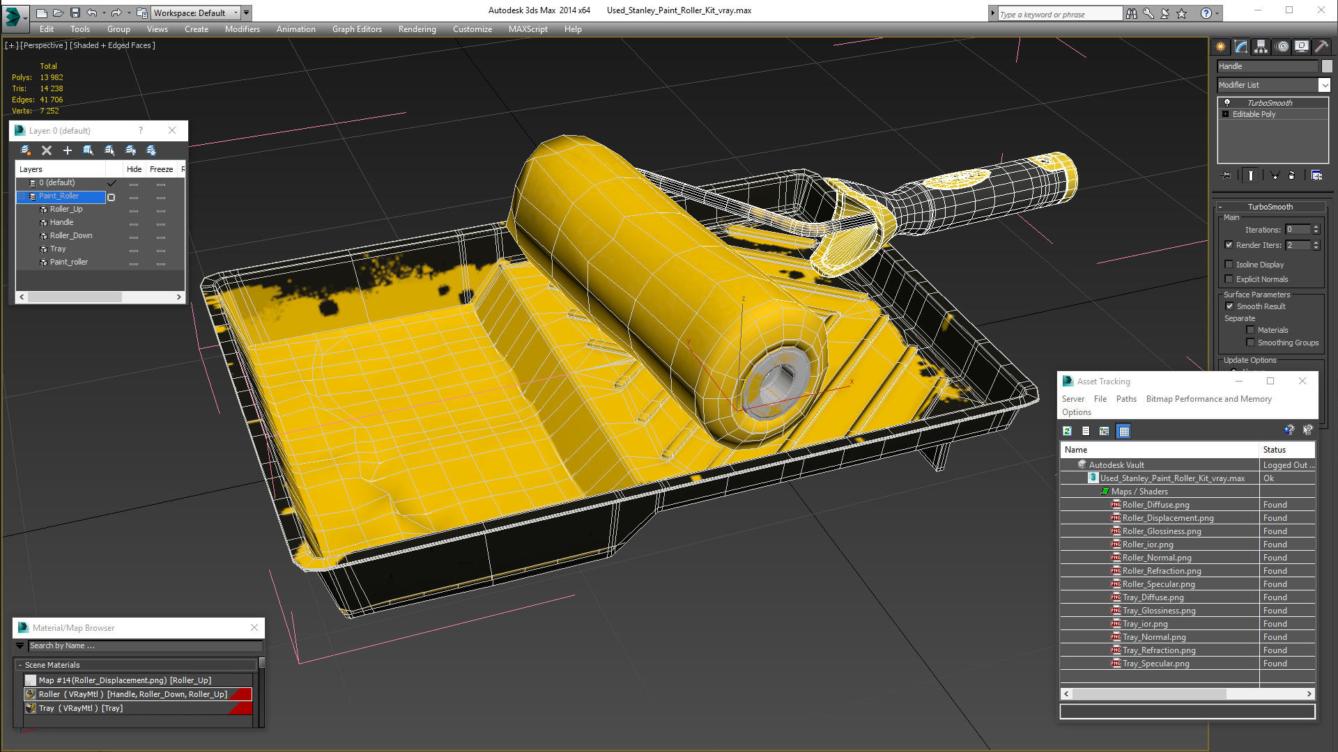The width and height of the screenshot is (1338, 752).
Task: Click Pin Stack icon under modifier stack
Action: click(x=1227, y=175)
